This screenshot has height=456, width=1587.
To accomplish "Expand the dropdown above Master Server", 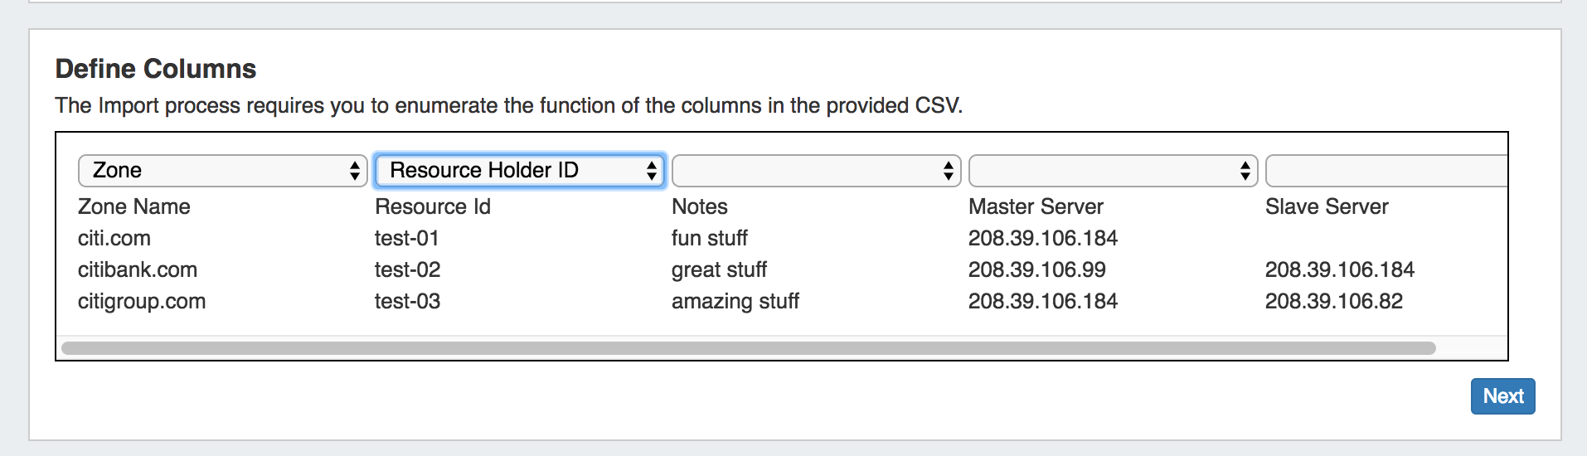I will [1113, 171].
